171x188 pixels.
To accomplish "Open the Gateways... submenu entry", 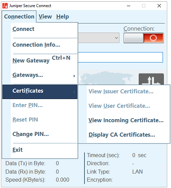I will click(40, 75).
